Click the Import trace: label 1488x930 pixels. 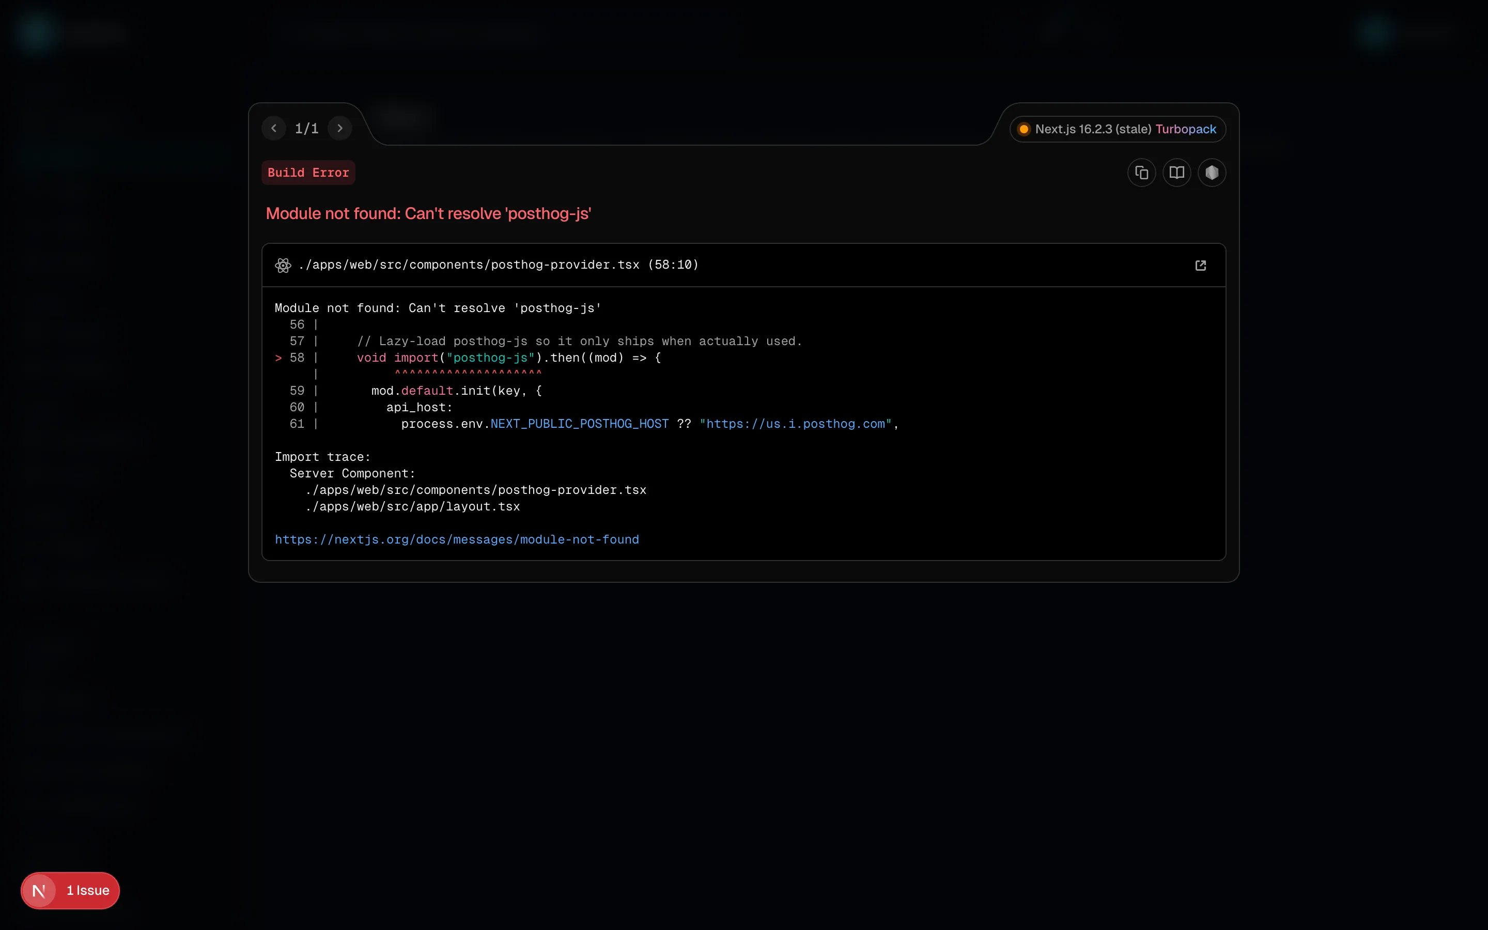pyautogui.click(x=322, y=457)
